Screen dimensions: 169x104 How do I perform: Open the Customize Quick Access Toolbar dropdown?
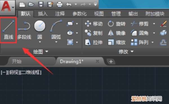point(95,4)
